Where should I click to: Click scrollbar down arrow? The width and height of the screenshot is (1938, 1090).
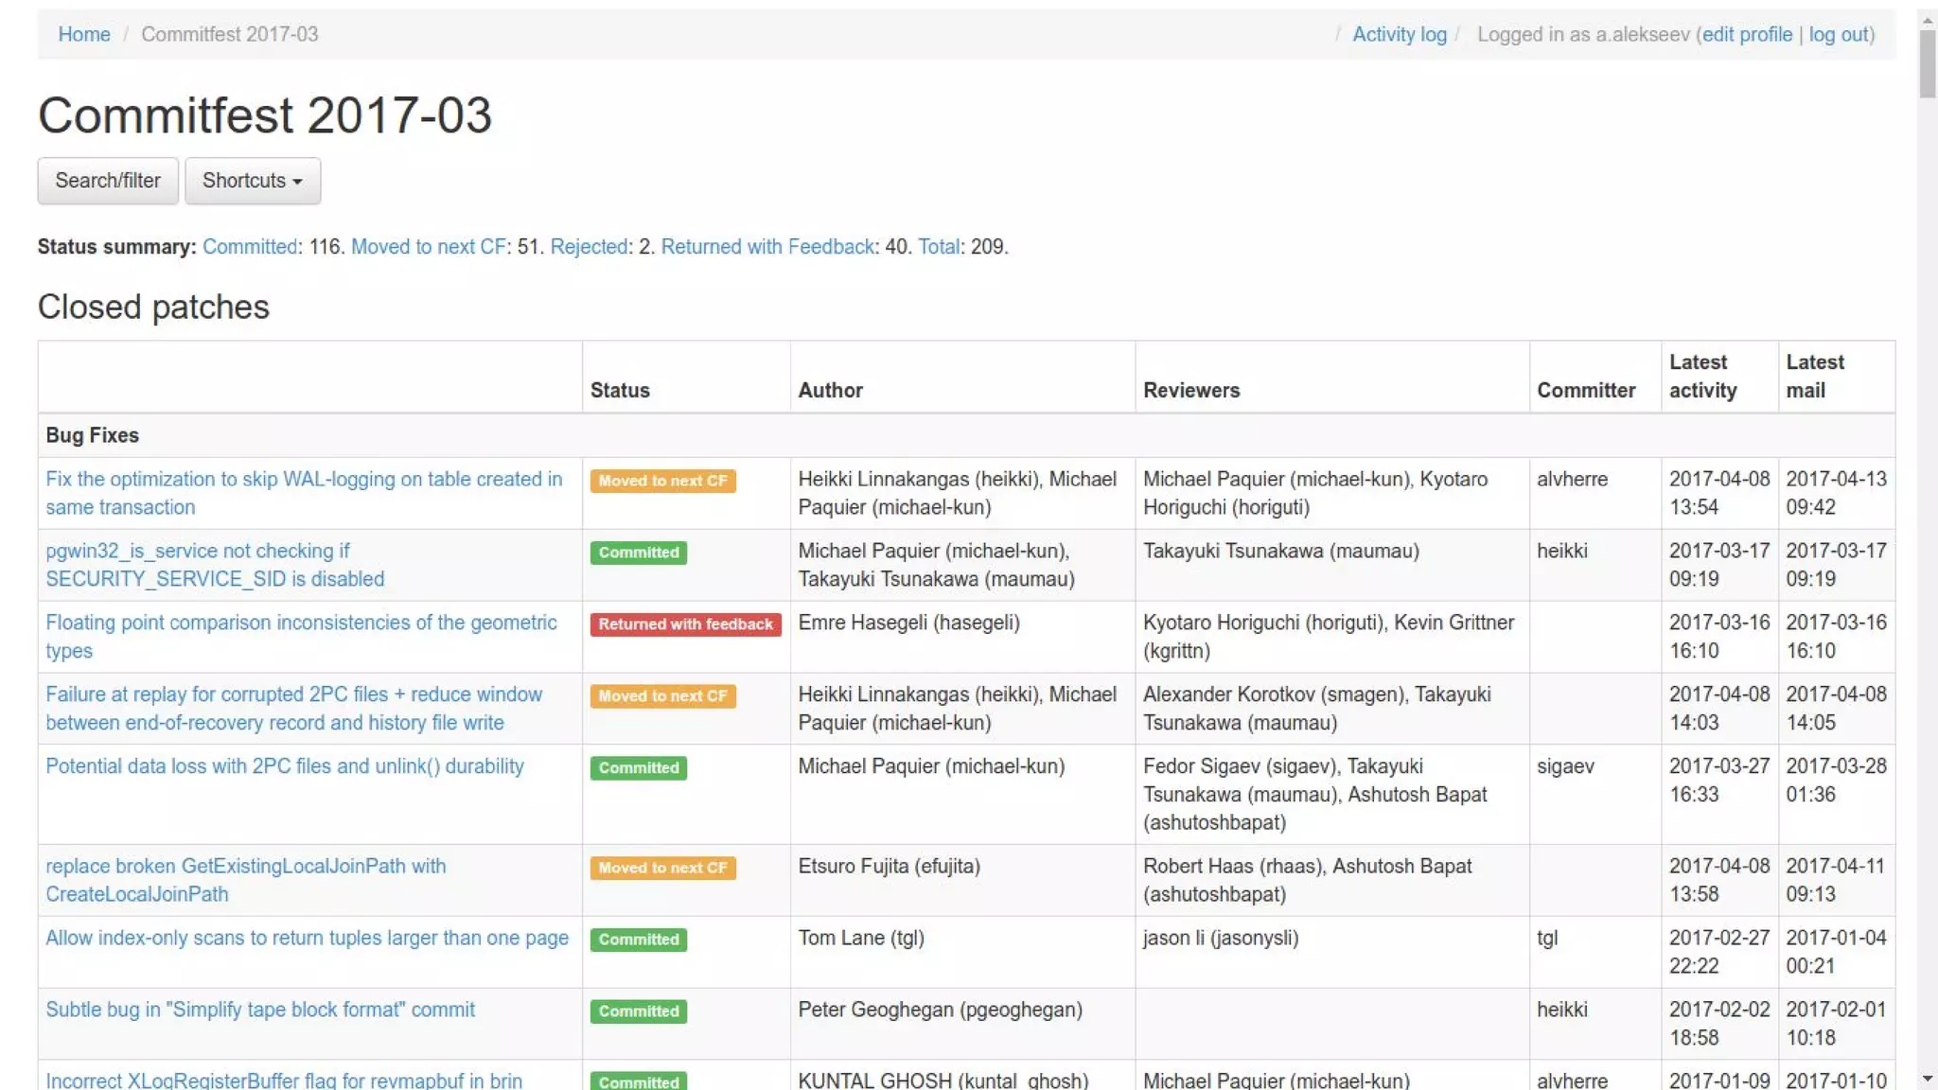pos(1928,1079)
